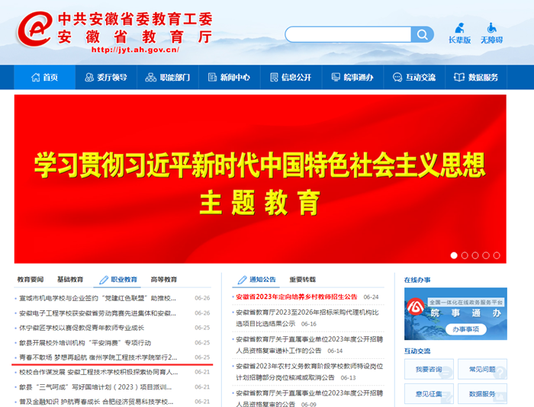Viewport: 534px width, 407px height.
Task: Click the 我要咨询 button
Action: tap(429, 369)
